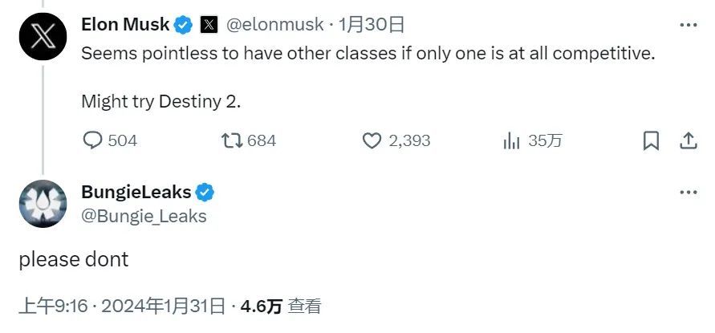
Task: Click the X affiliation badge beside Elon Musk
Action: (x=209, y=25)
